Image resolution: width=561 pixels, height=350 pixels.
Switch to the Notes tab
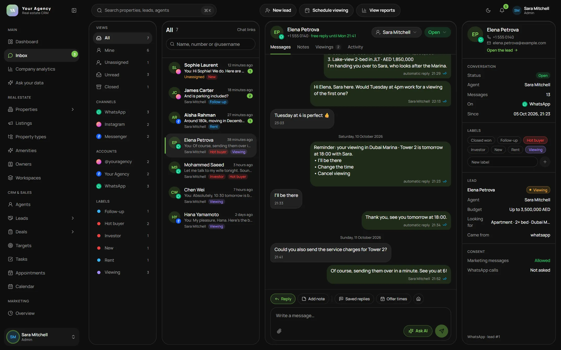coord(303,47)
